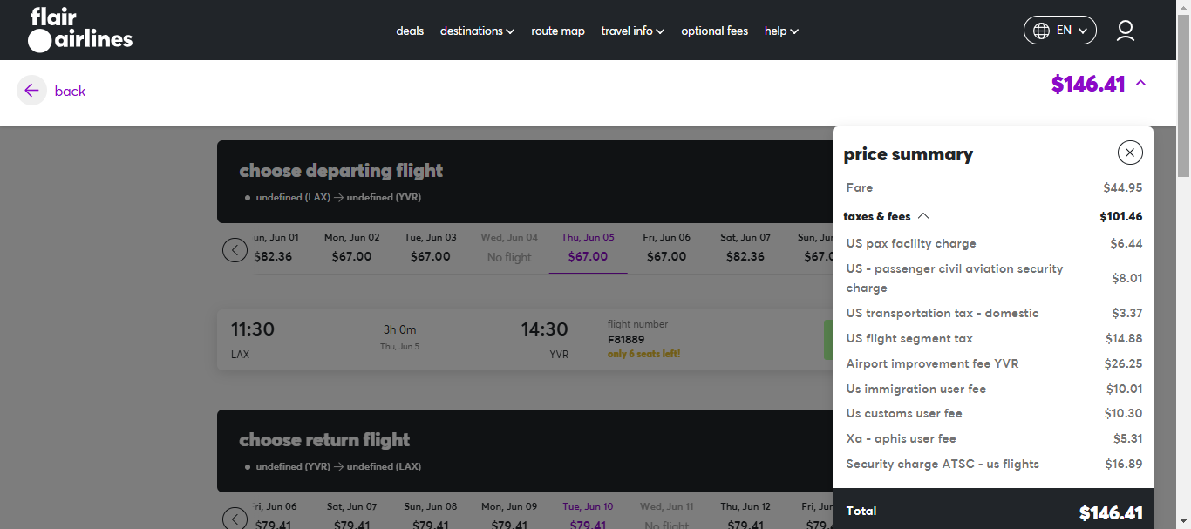
Task: Open the user account profile icon
Action: pyautogui.click(x=1126, y=31)
